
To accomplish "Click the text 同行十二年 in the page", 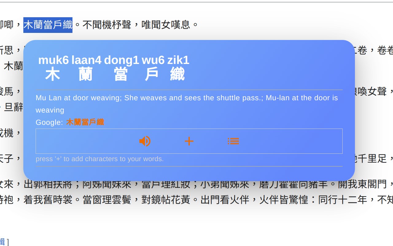I will (x=343, y=200).
